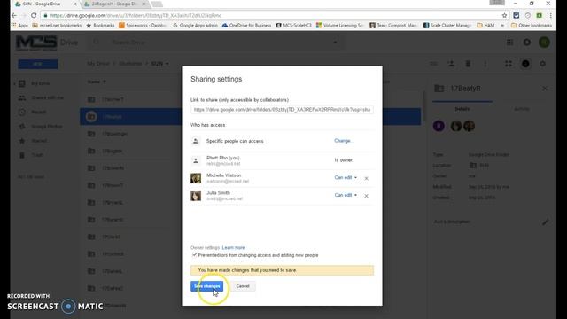The image size is (567, 319).
Task: Open the Chrome menu
Action: point(550,16)
